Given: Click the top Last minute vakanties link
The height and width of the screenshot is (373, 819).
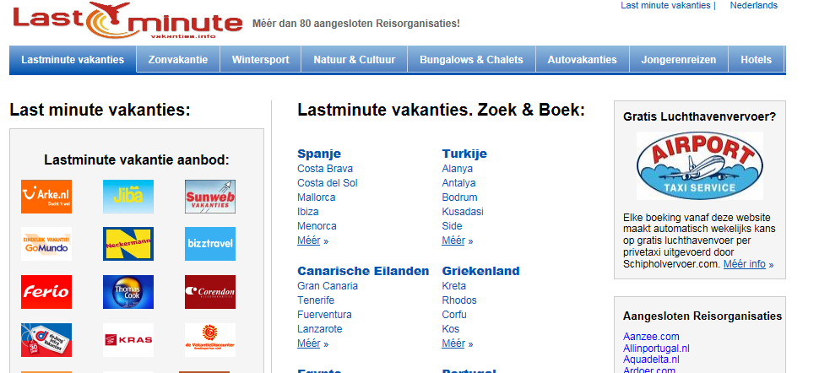Looking at the screenshot, I should tap(665, 5).
